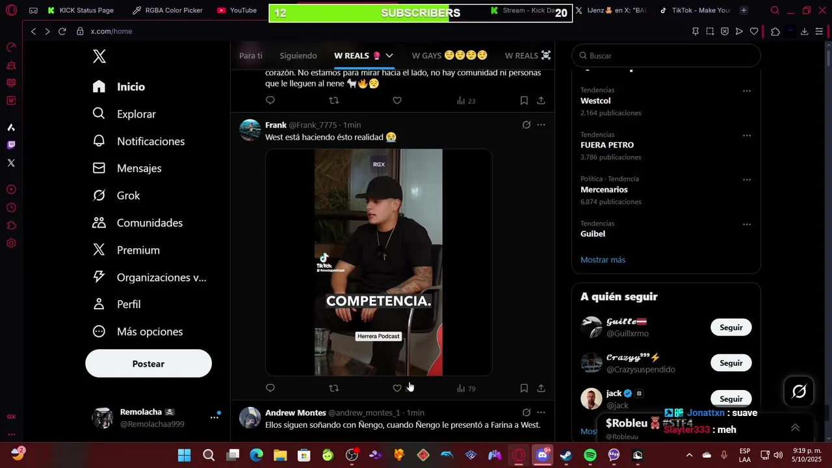This screenshot has width=832, height=468.
Task: Share Frank's post
Action: click(x=541, y=388)
